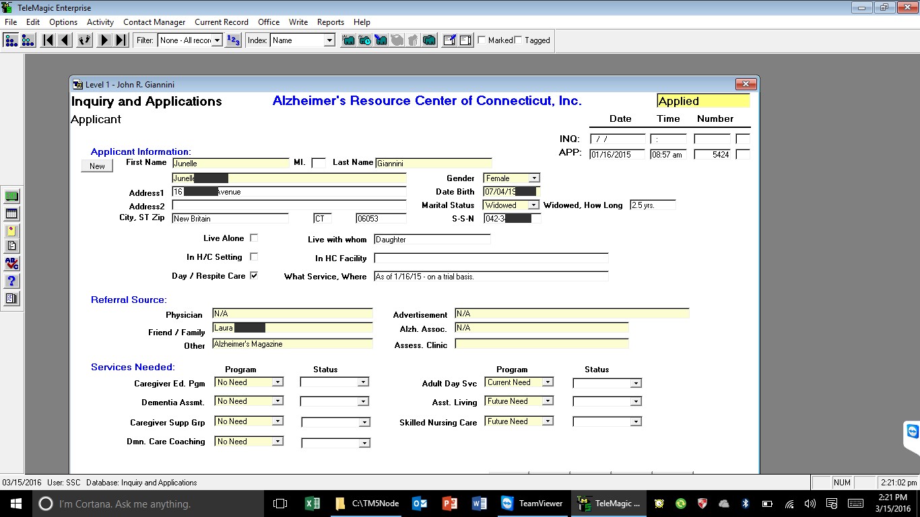Image resolution: width=920 pixels, height=517 pixels.
Task: Click the second hollow-dots level icon
Action: click(28, 40)
